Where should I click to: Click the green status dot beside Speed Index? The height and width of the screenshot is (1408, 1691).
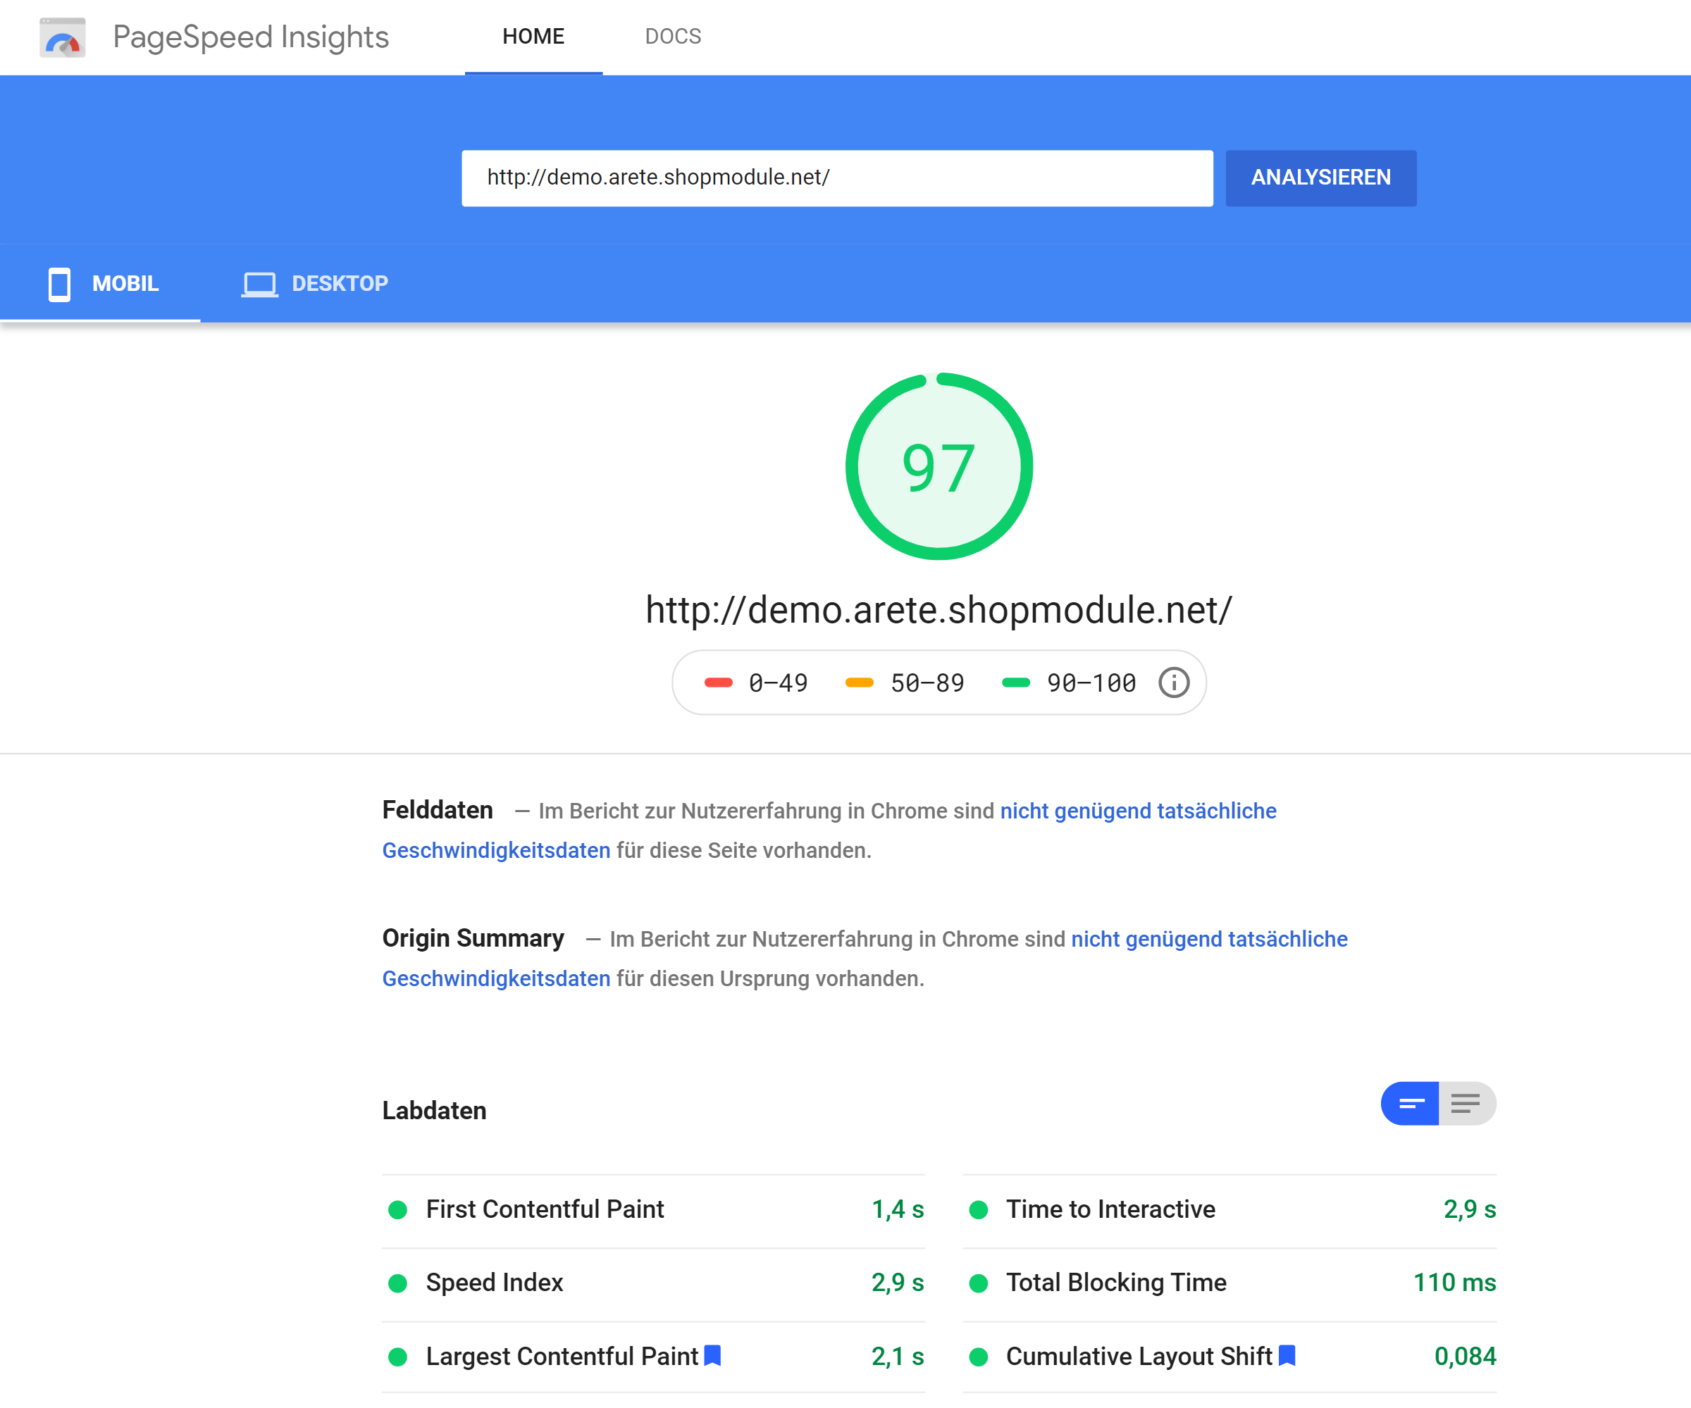coord(399,1283)
